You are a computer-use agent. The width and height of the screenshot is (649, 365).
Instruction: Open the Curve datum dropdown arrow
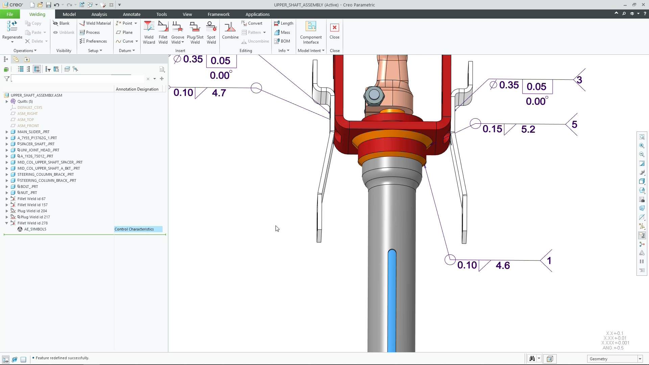[x=137, y=41]
